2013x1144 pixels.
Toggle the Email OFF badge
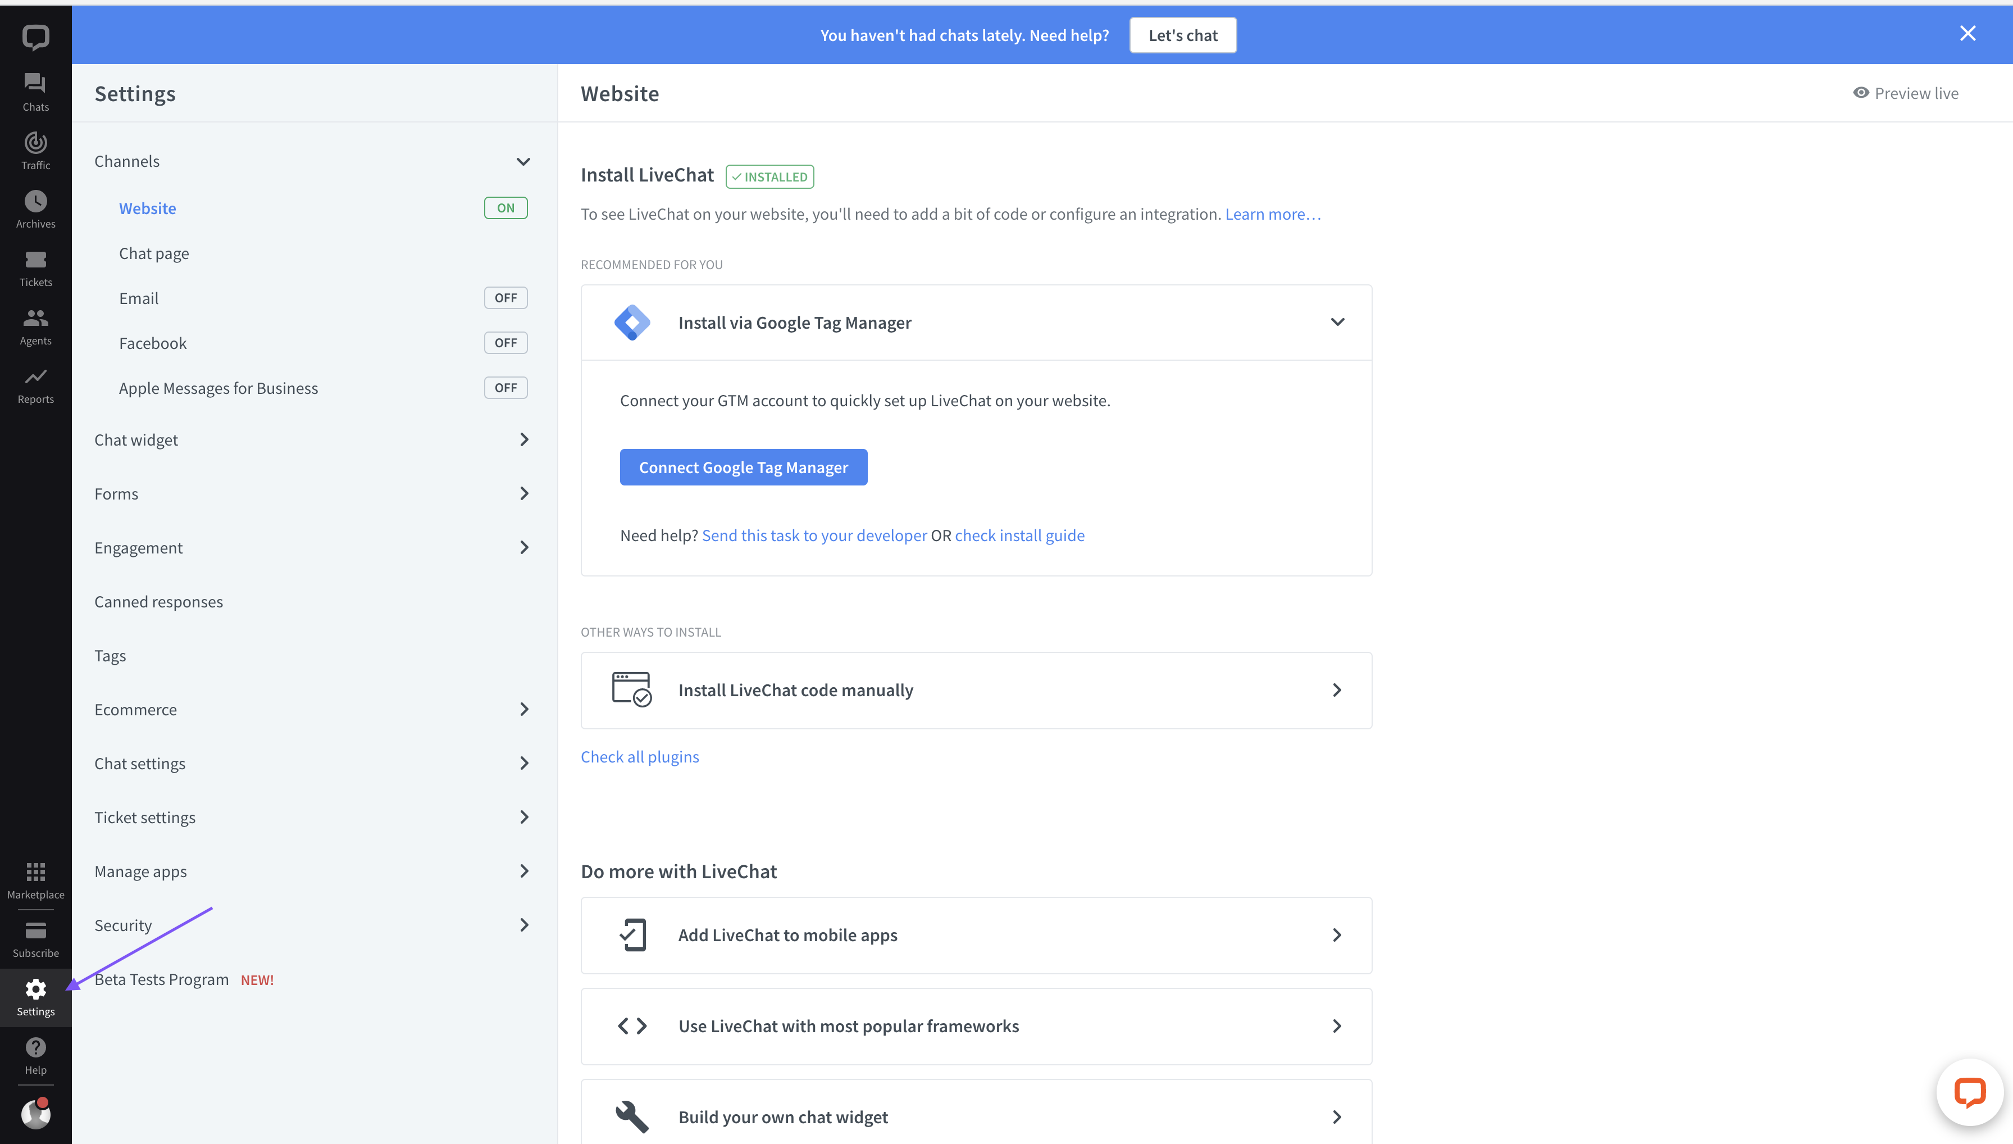coord(506,298)
